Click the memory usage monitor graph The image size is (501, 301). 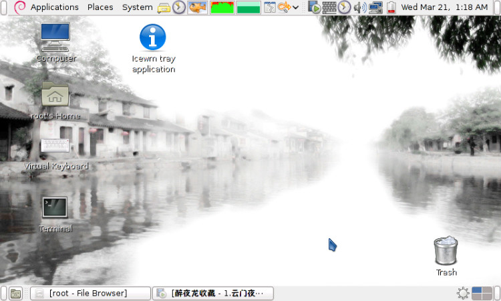coord(248,7)
